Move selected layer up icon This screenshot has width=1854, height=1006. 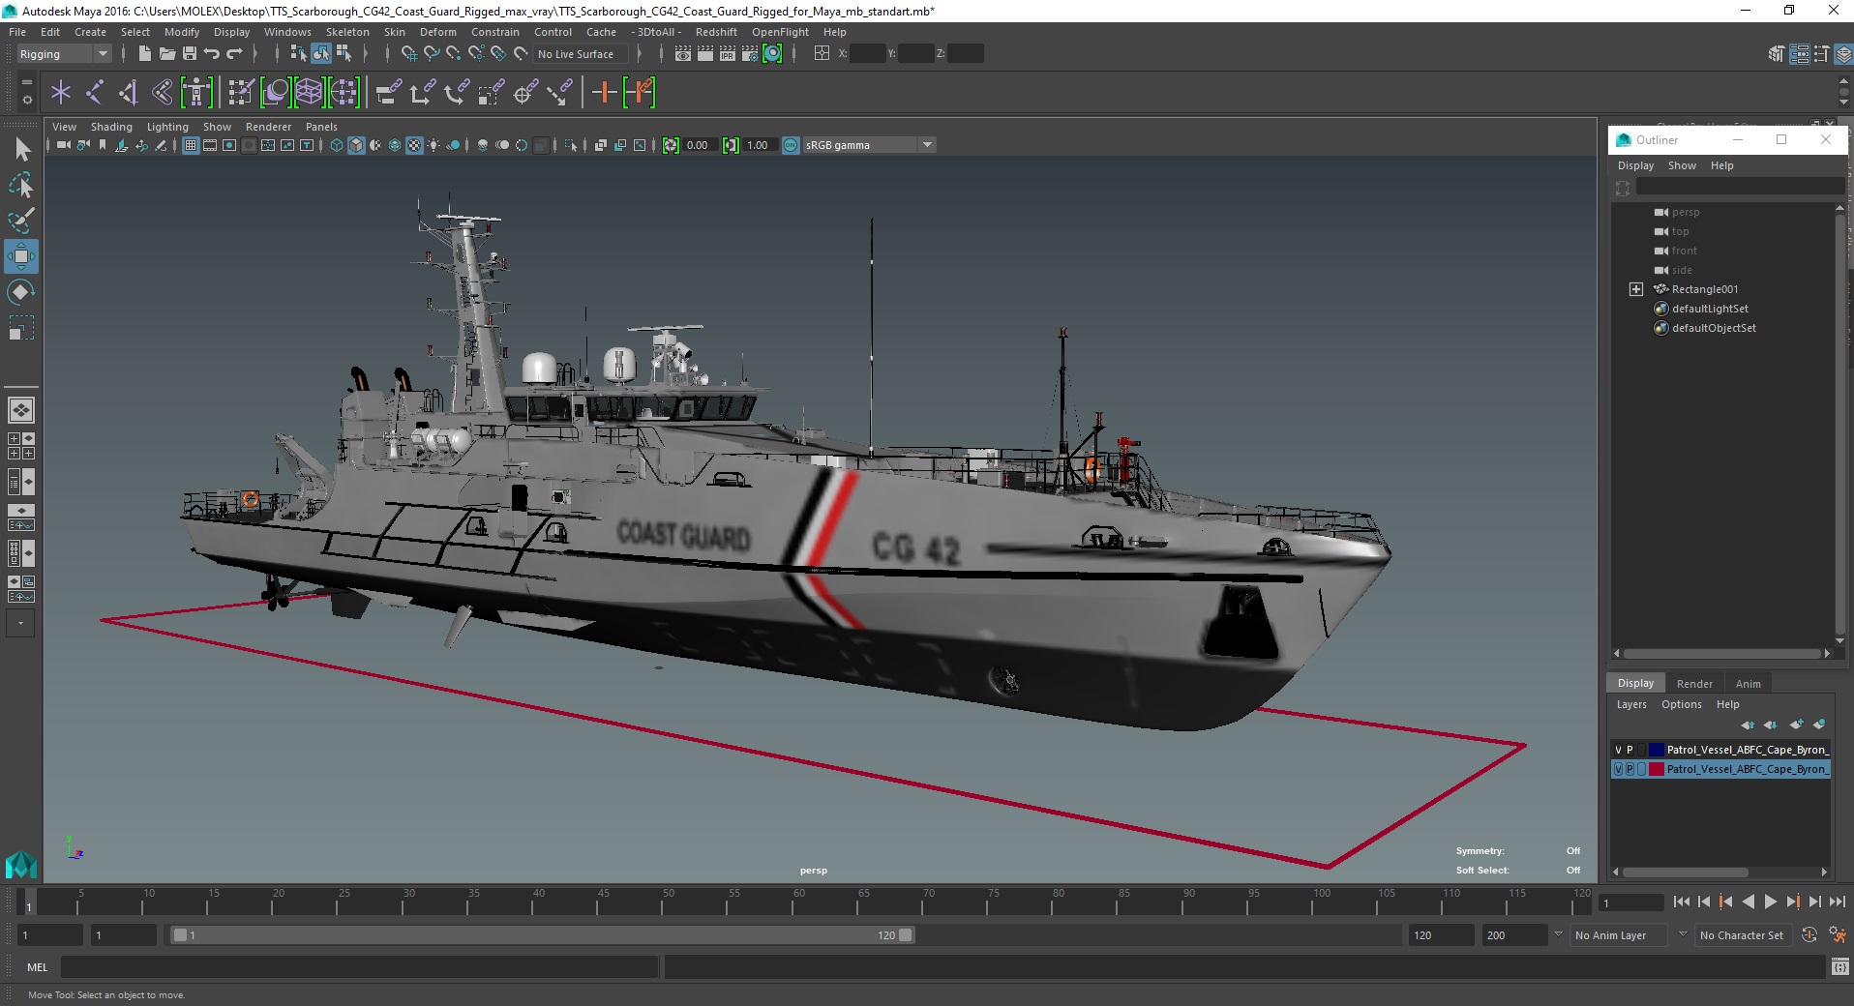pos(1748,725)
